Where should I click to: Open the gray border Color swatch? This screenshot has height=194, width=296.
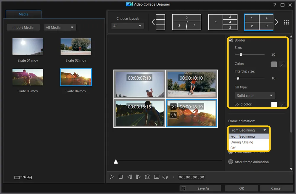point(274,64)
